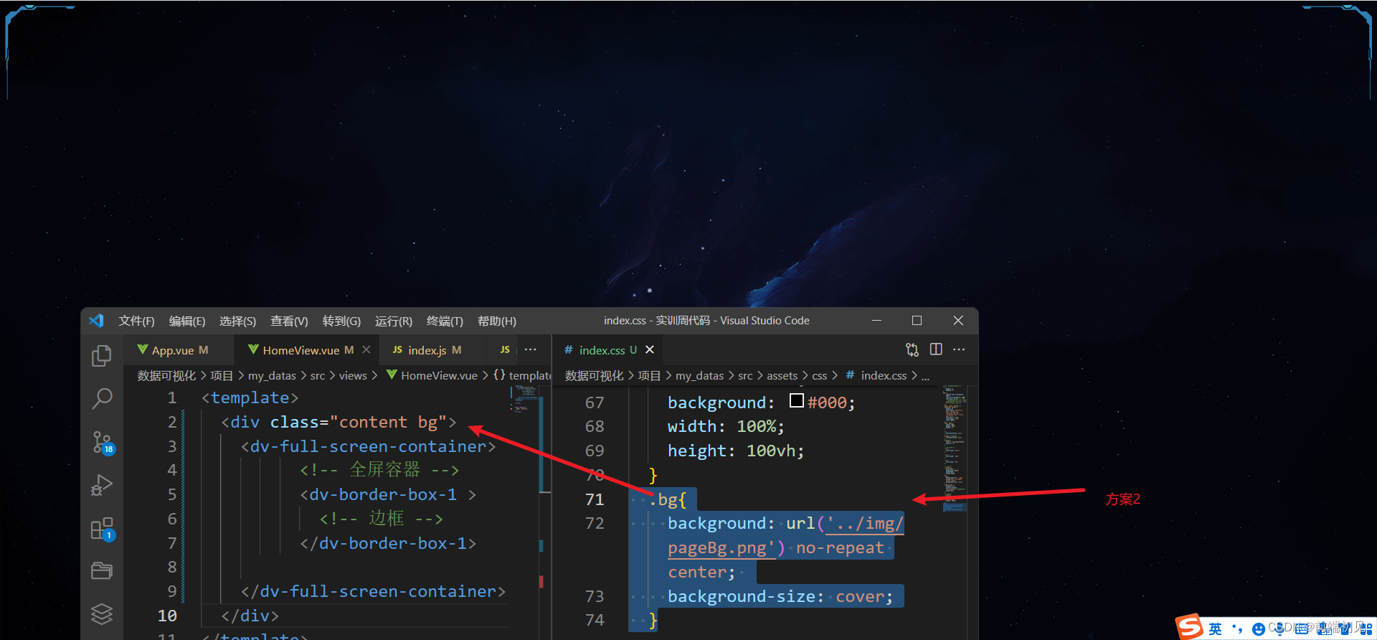Viewport: 1377px width, 640px height.
Task: Open the folder-shaped project manager icon in the activity bar
Action: 102,570
